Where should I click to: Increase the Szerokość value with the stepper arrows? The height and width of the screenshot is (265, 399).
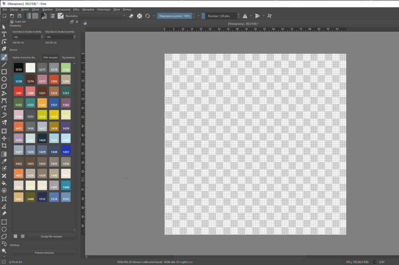point(42,36)
